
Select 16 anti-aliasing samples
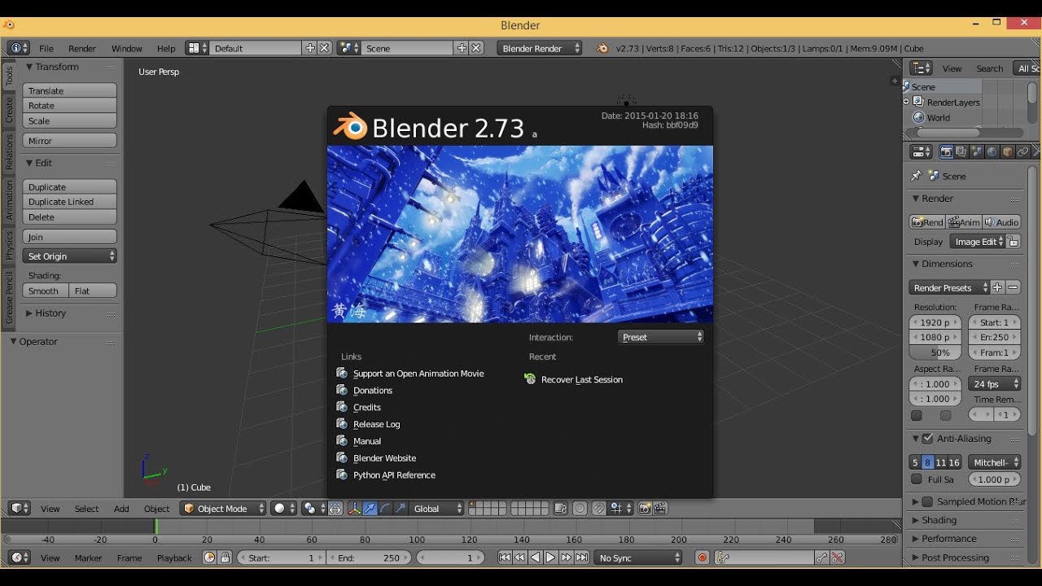pos(954,462)
